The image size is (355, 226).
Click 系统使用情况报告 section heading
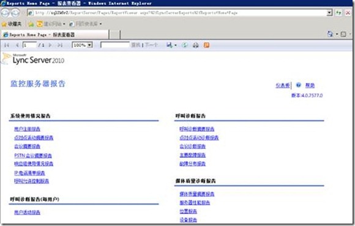pyautogui.click(x=31, y=116)
